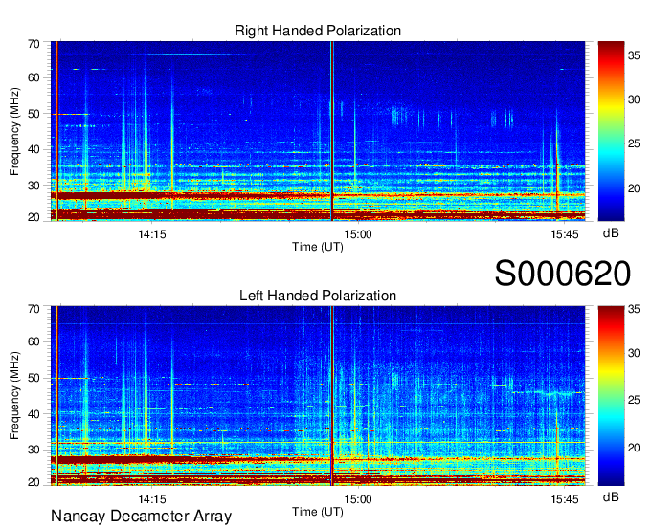Click the 30 frequency tick on upper plot

(34, 186)
